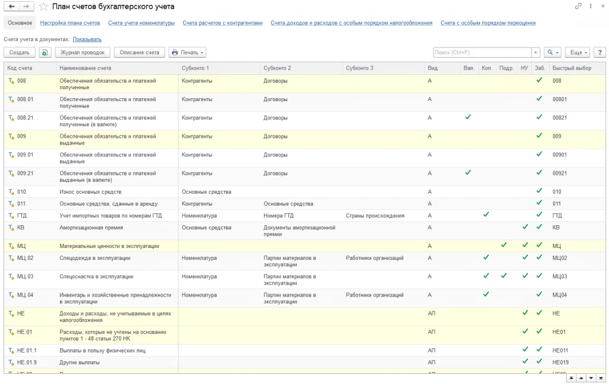609x384 pixels.
Task: Open the Еще dropdown menu
Action: click(578, 52)
